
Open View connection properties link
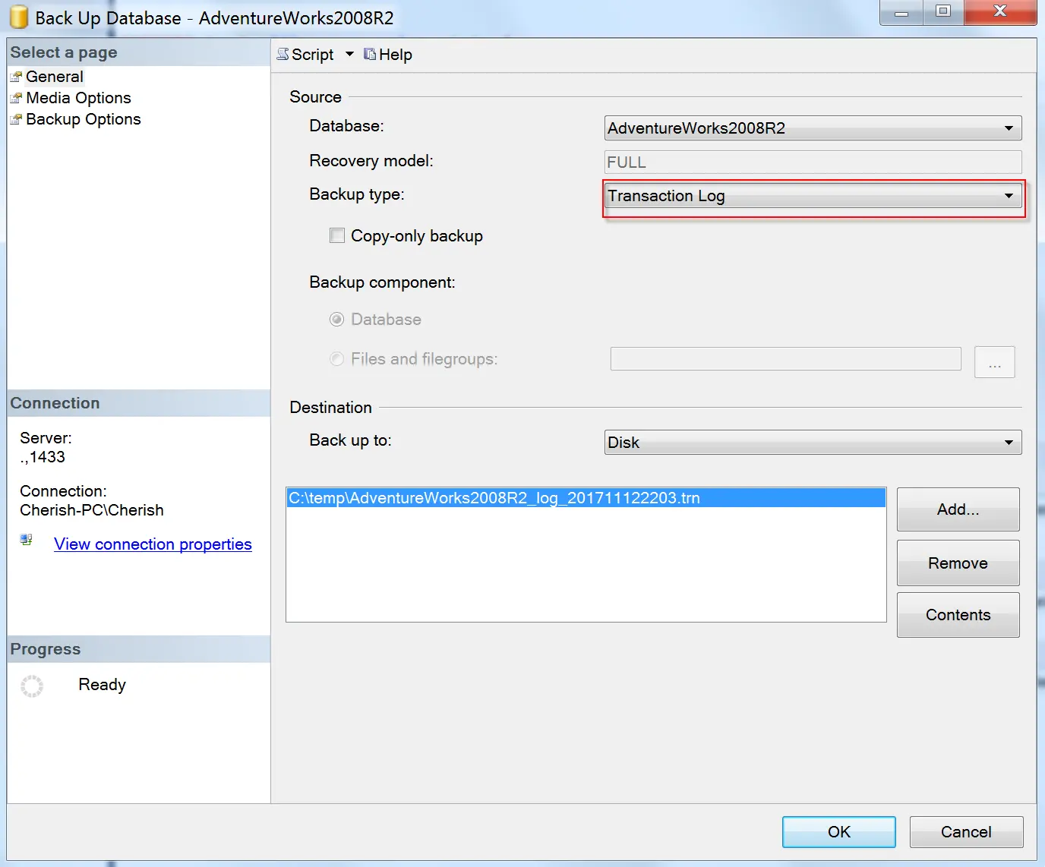[x=153, y=544]
